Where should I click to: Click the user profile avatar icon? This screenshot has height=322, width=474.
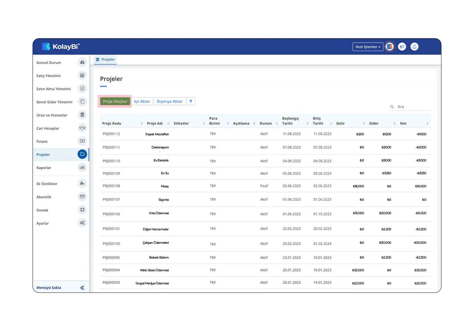click(390, 47)
